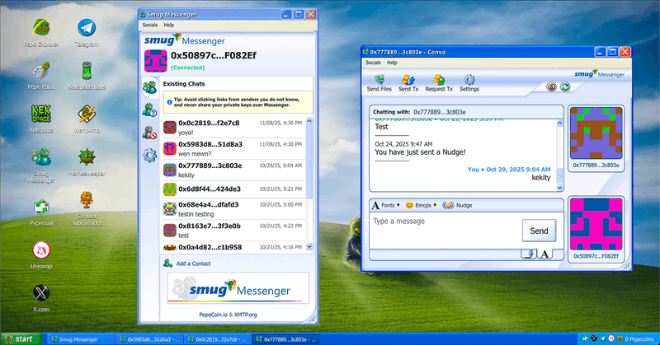Open X.com desktop icon
This screenshot has width=660, height=345.
(41, 298)
